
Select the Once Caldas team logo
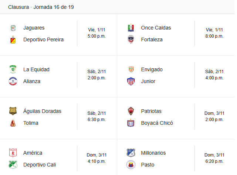(131, 28)
